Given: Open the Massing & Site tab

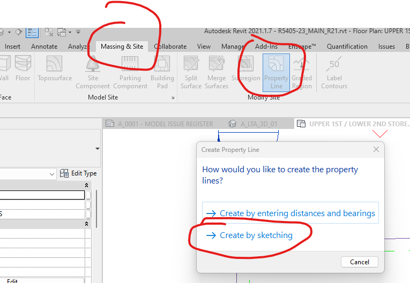Looking at the screenshot, I should (122, 47).
